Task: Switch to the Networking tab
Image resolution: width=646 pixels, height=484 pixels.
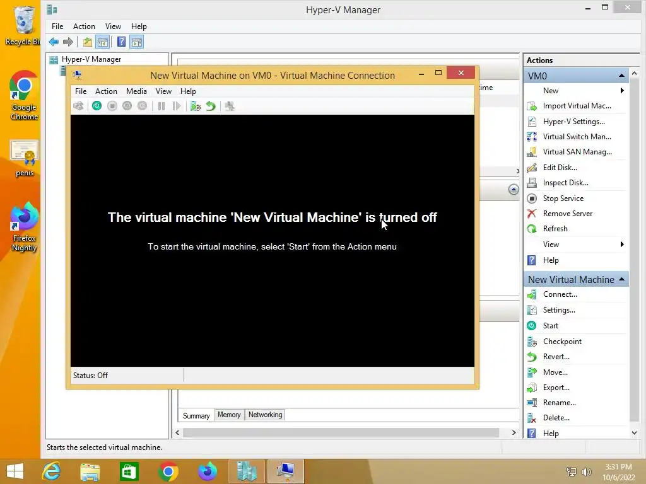Action: point(266,415)
